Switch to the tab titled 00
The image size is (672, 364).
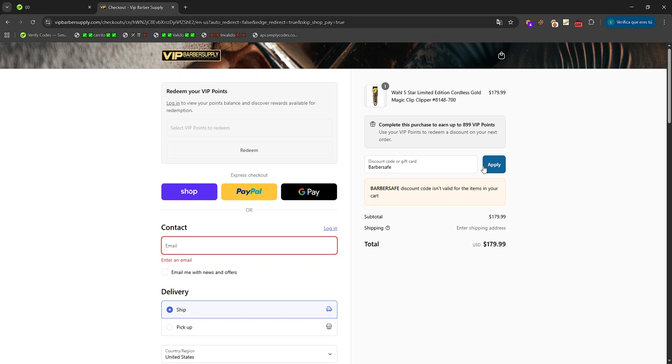(x=53, y=7)
